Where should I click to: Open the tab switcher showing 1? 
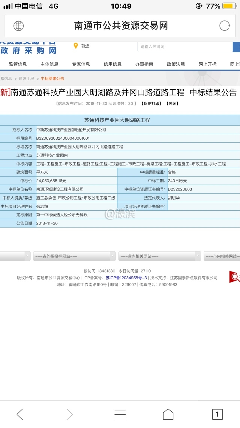(217, 414)
